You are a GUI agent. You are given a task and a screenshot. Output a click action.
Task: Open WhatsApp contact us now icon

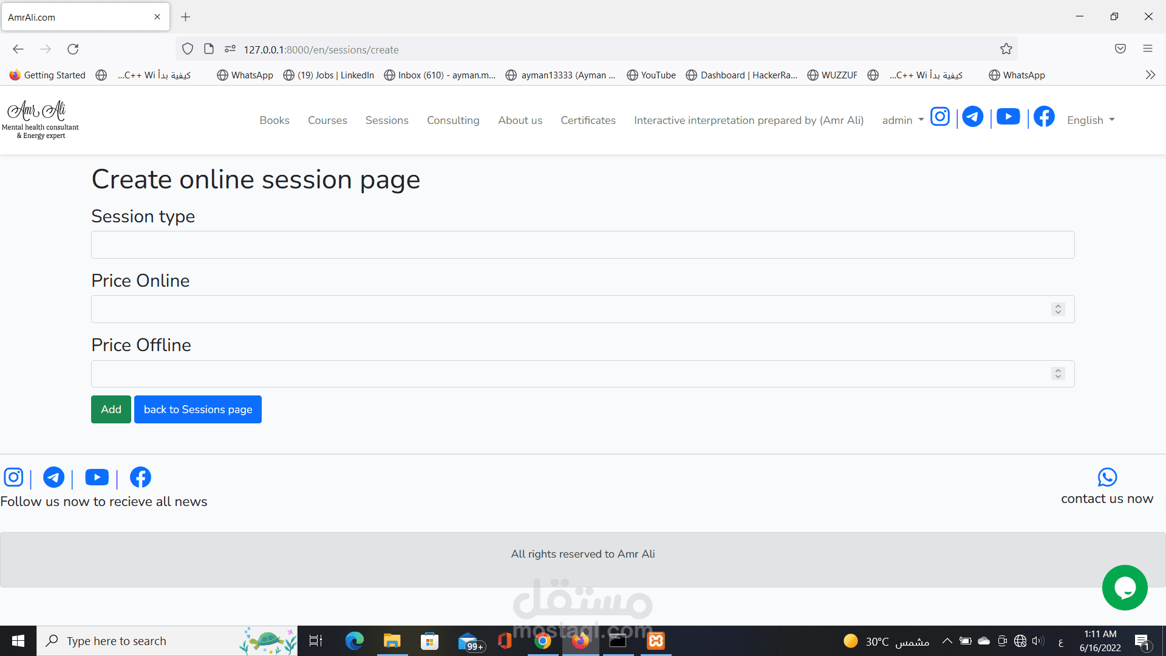[1107, 477]
